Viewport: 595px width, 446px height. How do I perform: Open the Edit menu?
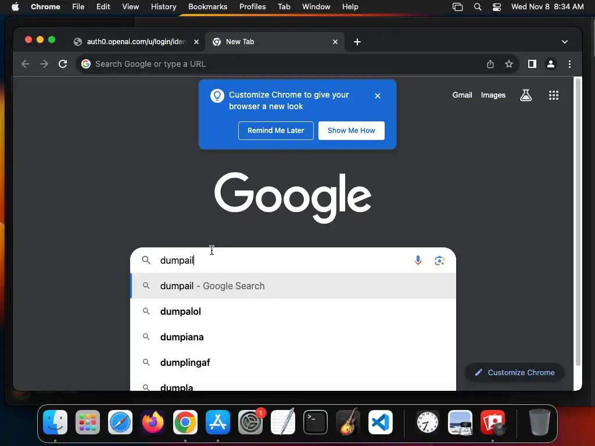103,6
